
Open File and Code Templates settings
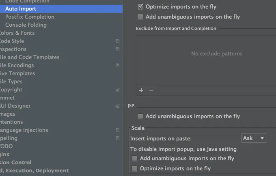[x=30, y=57]
